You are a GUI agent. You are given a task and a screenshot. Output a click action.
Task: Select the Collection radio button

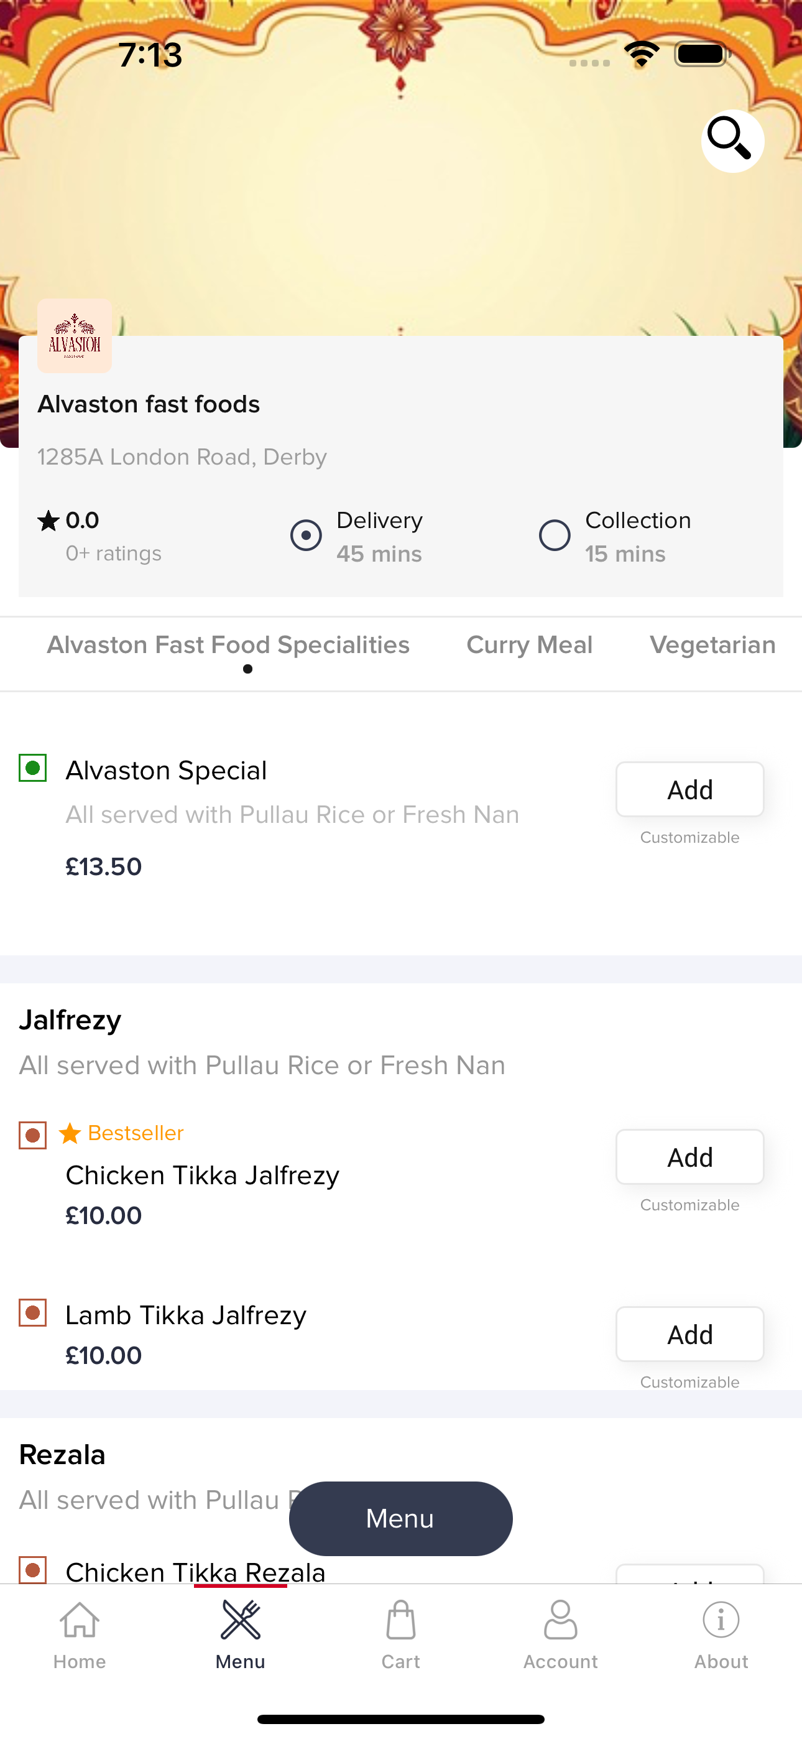[554, 536]
